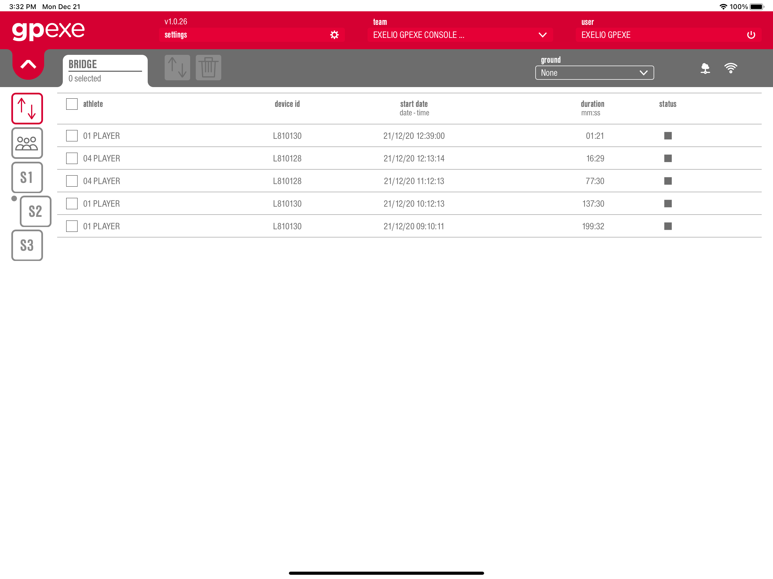Click the transfer arrows toolbar button
773x579 pixels.
[x=177, y=67]
